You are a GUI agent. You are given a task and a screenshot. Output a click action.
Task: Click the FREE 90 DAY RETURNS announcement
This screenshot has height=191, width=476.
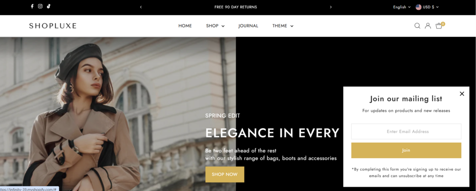[x=235, y=7]
